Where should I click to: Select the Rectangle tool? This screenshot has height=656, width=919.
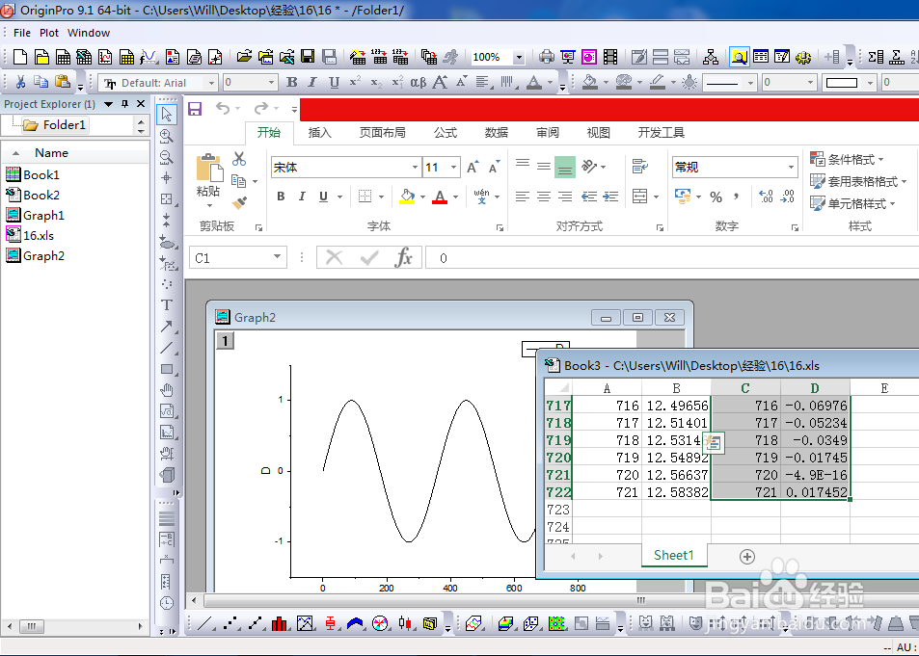[x=167, y=369]
